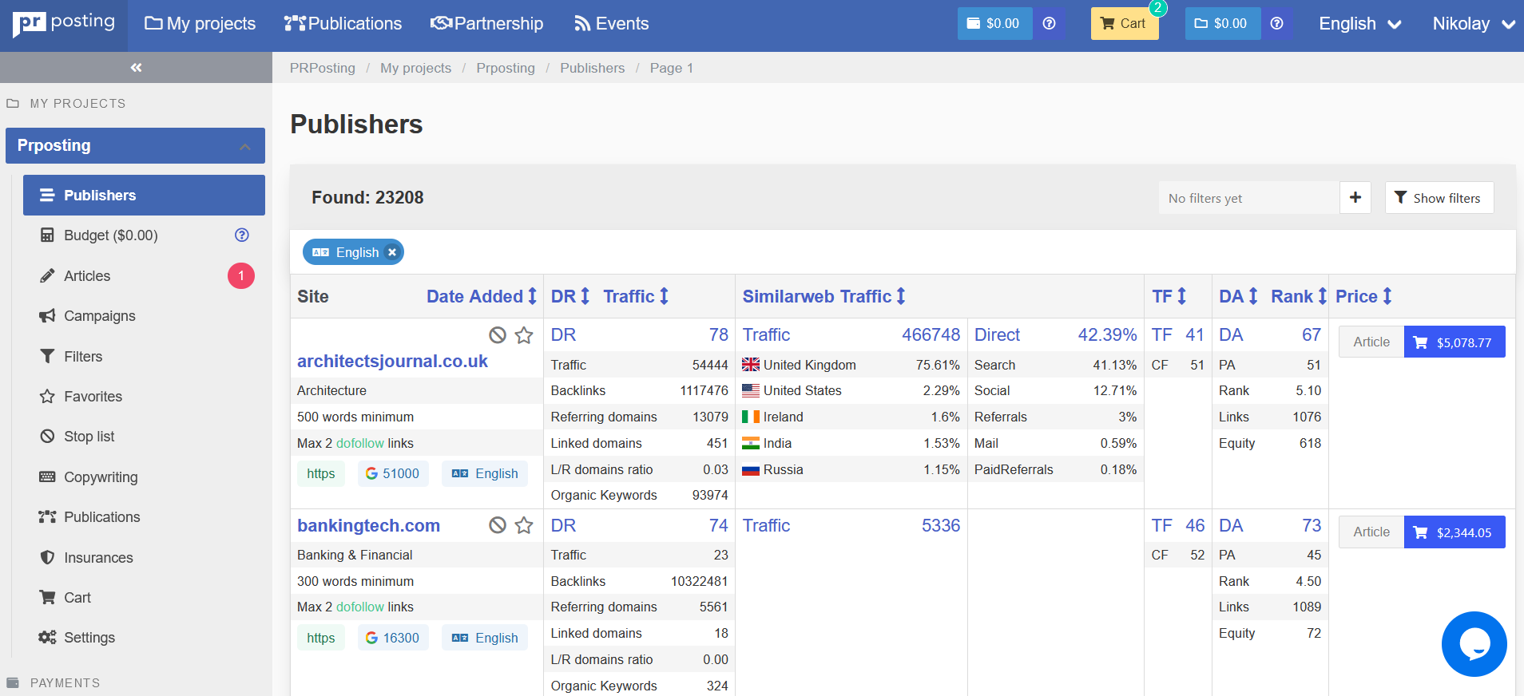Open the chat support bubble
This screenshot has height=696, width=1524.
(1474, 644)
